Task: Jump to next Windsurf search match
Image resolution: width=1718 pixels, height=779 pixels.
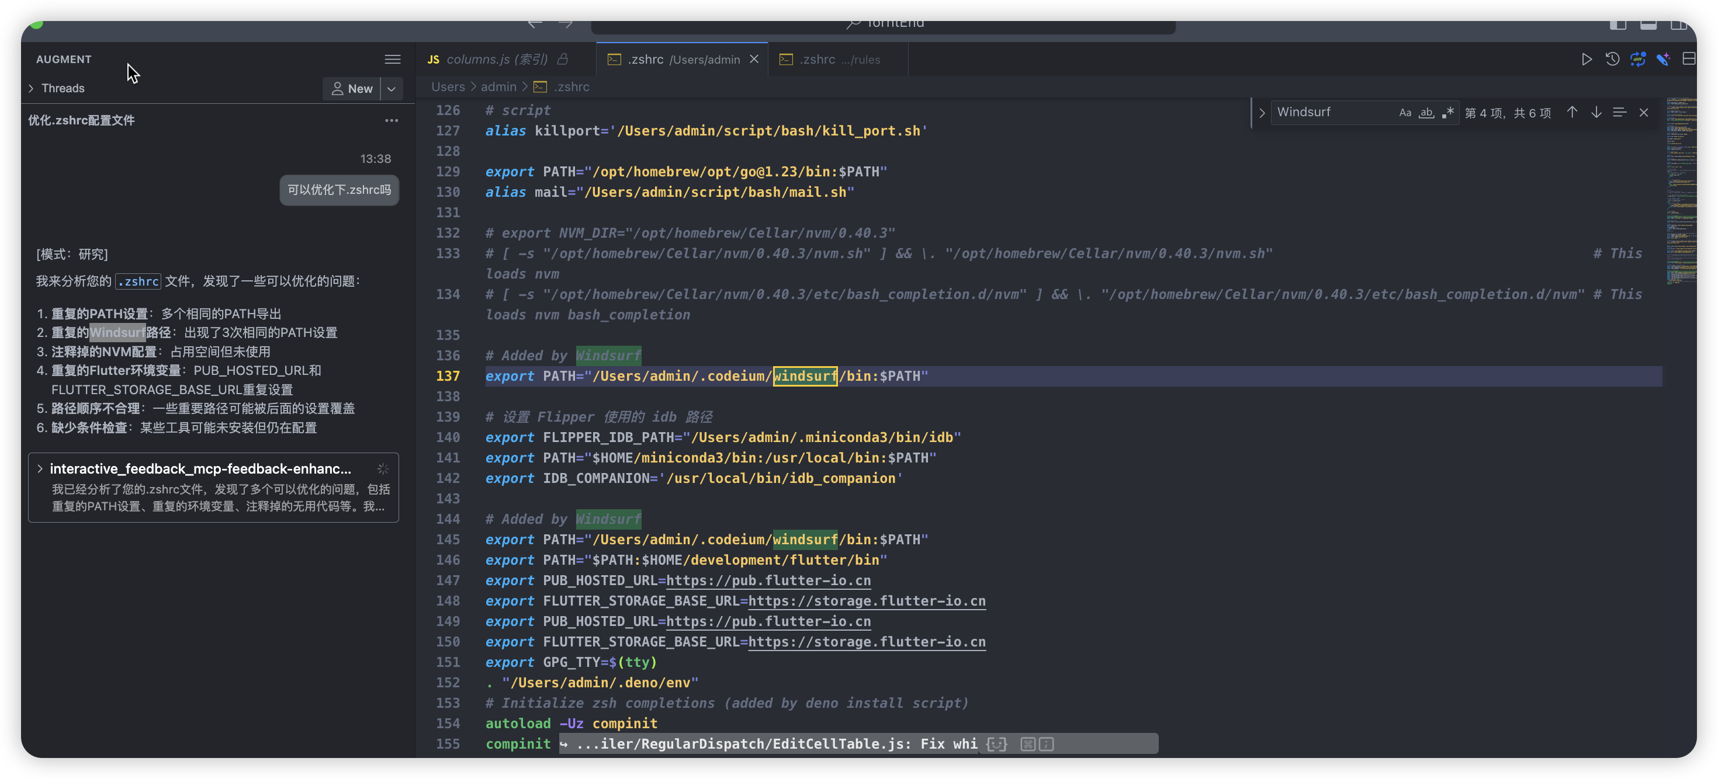Action: coord(1596,112)
